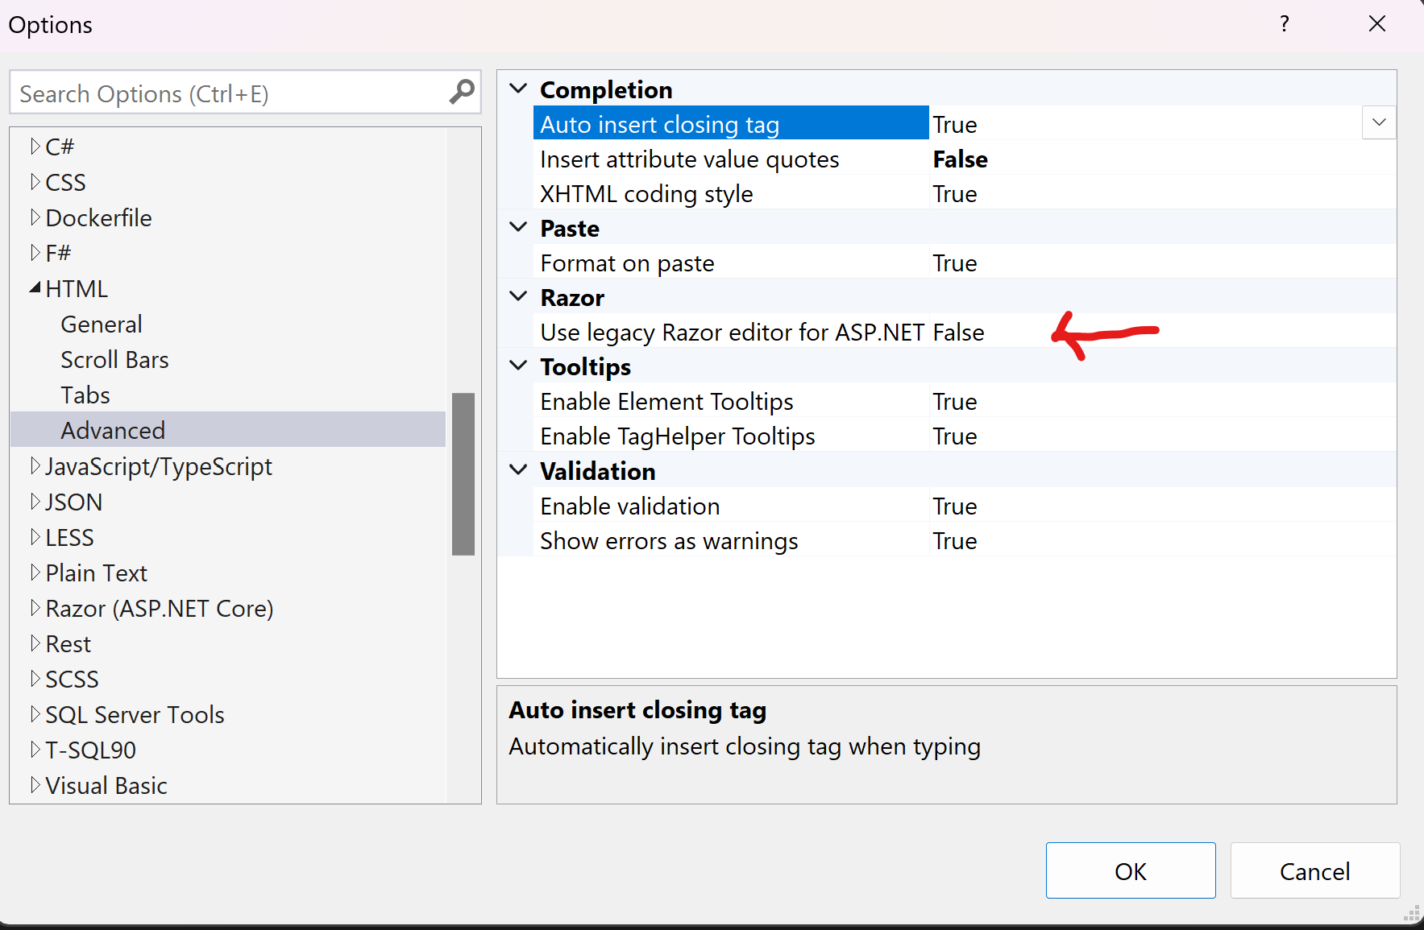Click the search magnifier icon
The height and width of the screenshot is (930, 1424).
tap(461, 92)
